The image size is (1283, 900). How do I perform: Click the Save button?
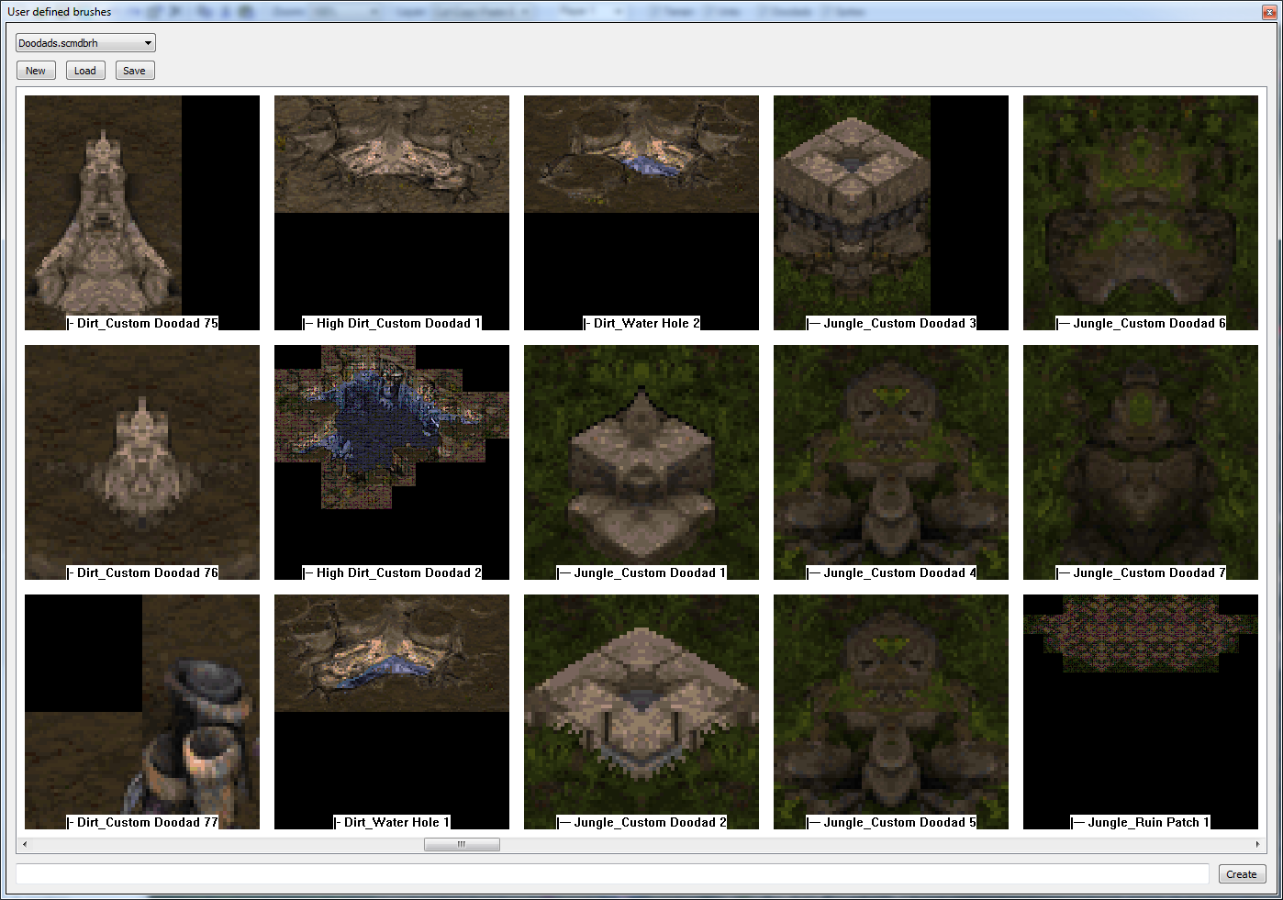coord(134,71)
